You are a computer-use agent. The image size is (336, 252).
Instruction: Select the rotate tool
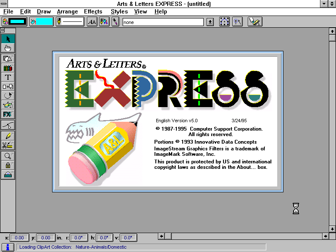(8, 96)
